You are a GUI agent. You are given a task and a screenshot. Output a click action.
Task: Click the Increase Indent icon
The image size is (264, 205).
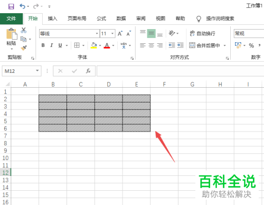tap(181, 45)
